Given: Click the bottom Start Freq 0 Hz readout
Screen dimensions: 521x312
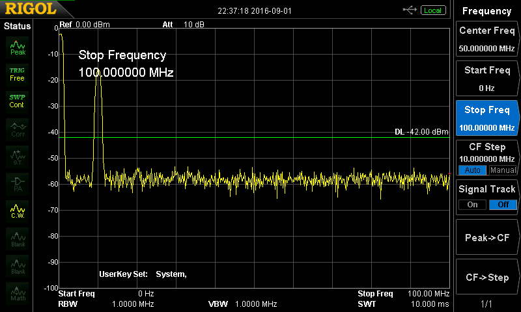Looking at the screenshot, I should tap(106, 294).
